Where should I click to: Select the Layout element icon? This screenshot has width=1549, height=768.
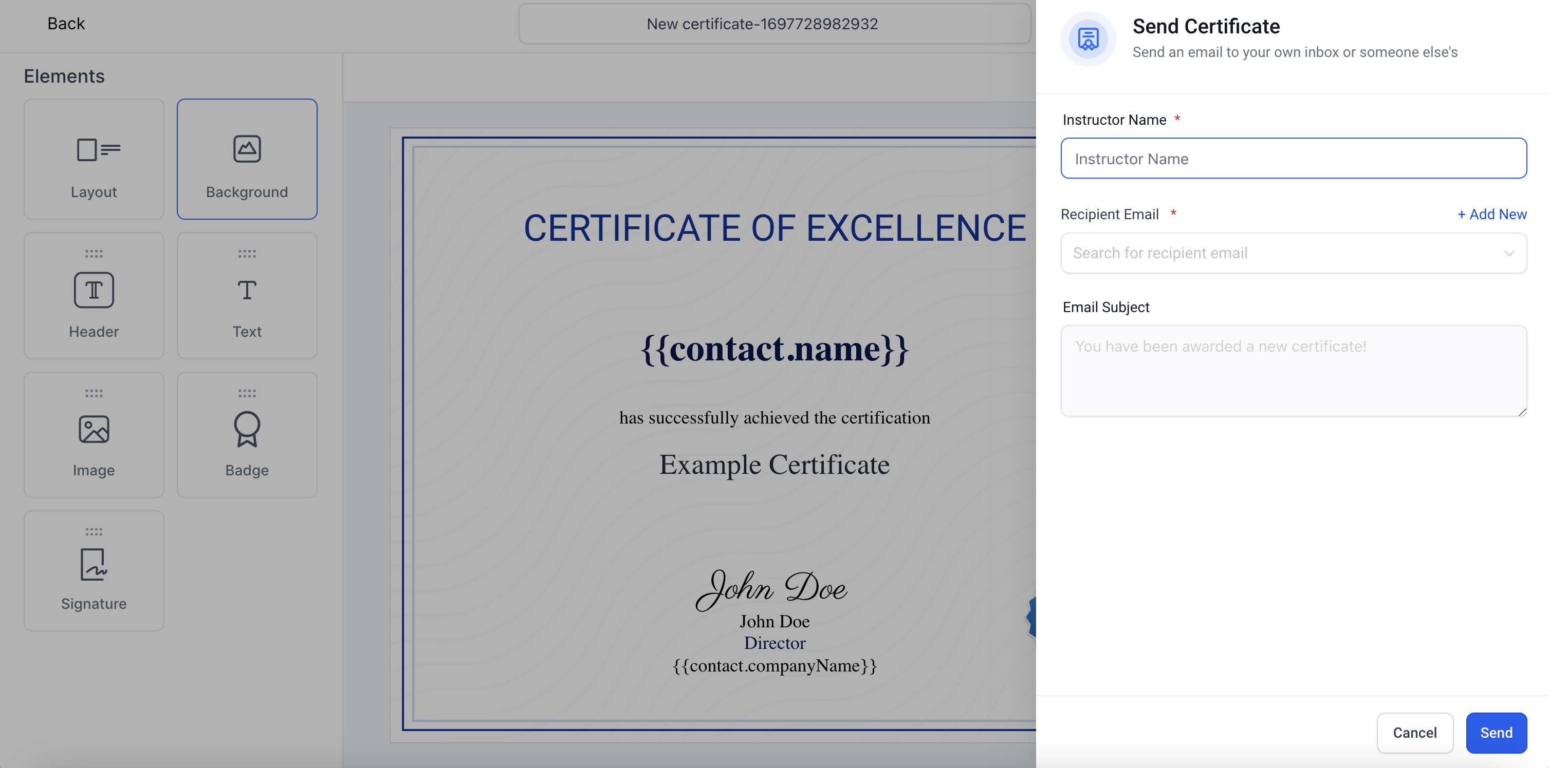pyautogui.click(x=98, y=149)
